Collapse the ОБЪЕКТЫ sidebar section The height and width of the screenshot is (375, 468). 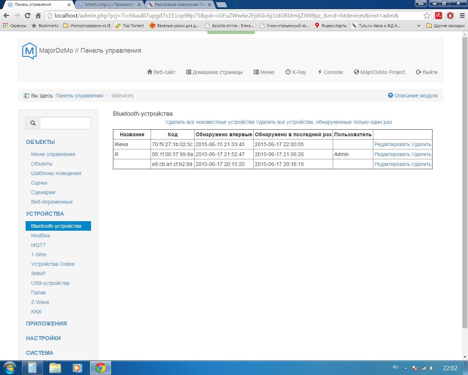40,142
